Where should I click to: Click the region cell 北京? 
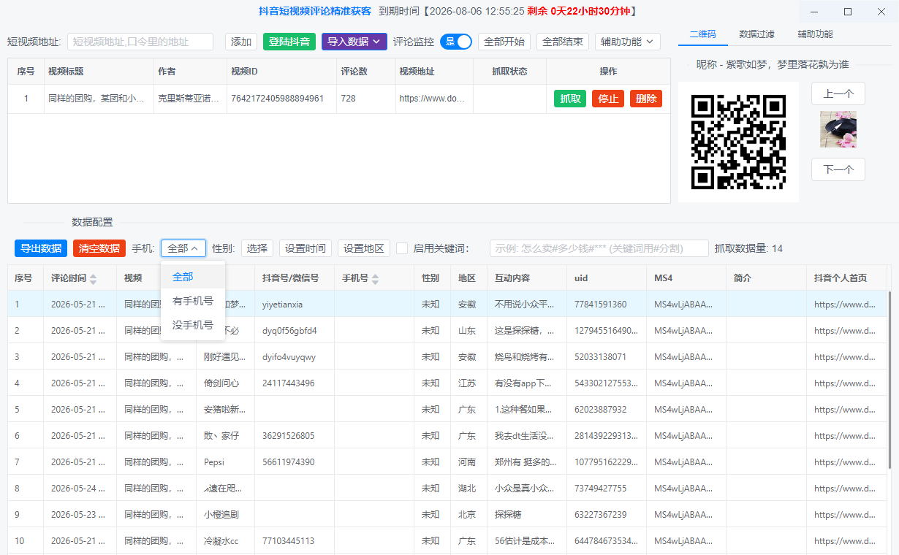[468, 515]
